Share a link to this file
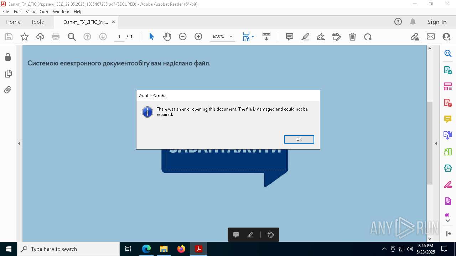Viewport: 456px width, 256px height. [415, 37]
